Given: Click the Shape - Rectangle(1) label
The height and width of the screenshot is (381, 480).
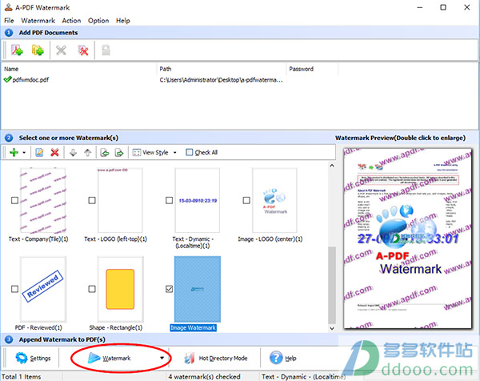Looking at the screenshot, I should (116, 327).
